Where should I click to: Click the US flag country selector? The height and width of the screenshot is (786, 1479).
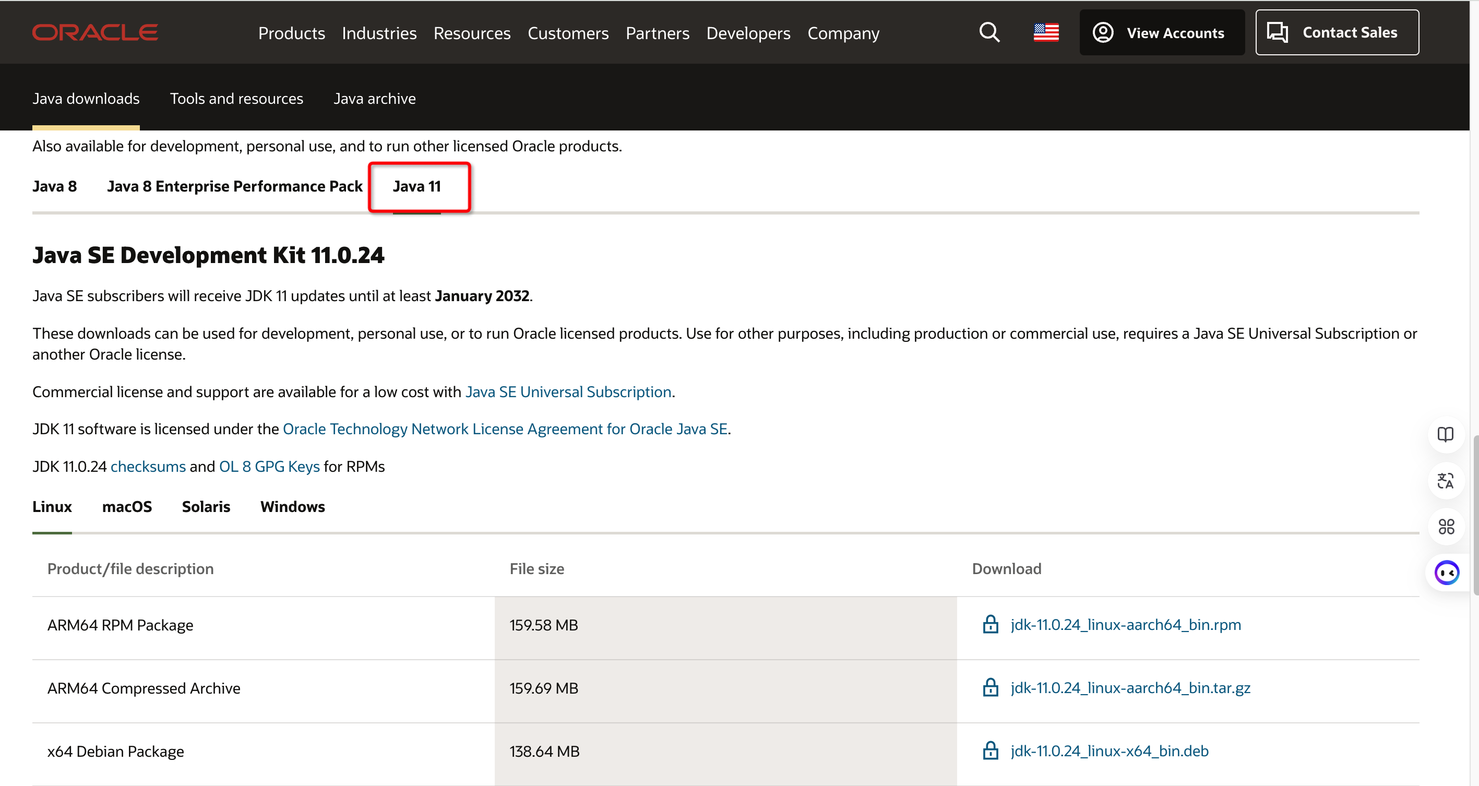click(1046, 33)
